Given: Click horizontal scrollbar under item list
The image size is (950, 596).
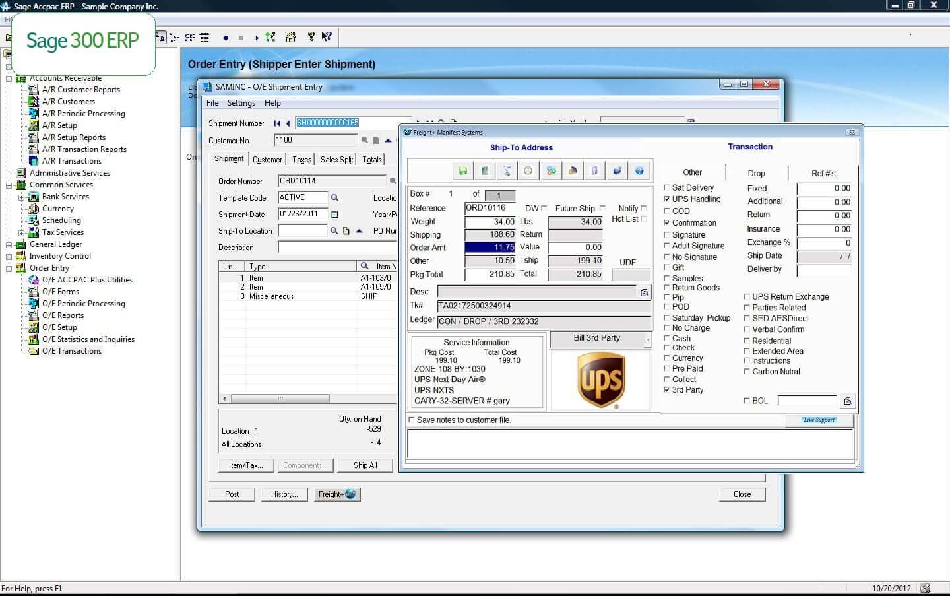Looking at the screenshot, I should tap(280, 399).
